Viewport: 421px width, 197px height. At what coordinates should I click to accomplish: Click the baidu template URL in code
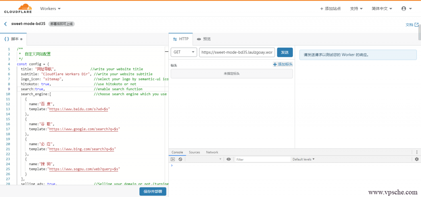79,109
